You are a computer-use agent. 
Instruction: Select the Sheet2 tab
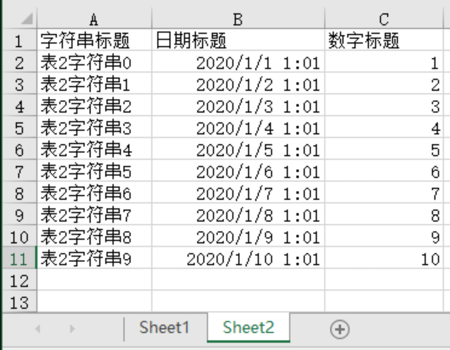pos(248,327)
